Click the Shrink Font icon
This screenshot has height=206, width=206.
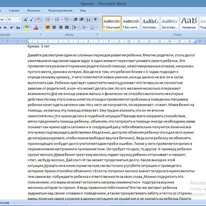31,19
